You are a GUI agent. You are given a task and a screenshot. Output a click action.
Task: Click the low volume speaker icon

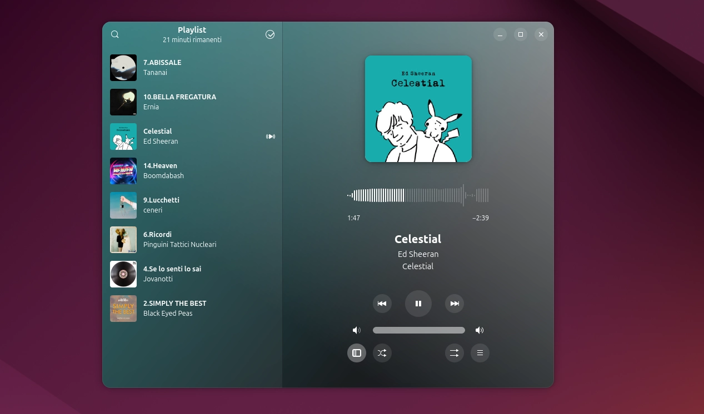357,330
